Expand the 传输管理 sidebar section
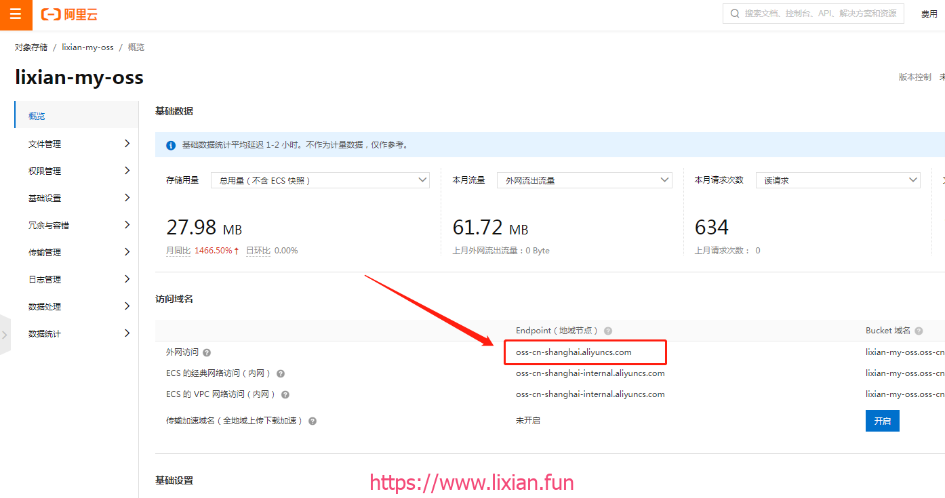The width and height of the screenshot is (945, 498). point(76,252)
